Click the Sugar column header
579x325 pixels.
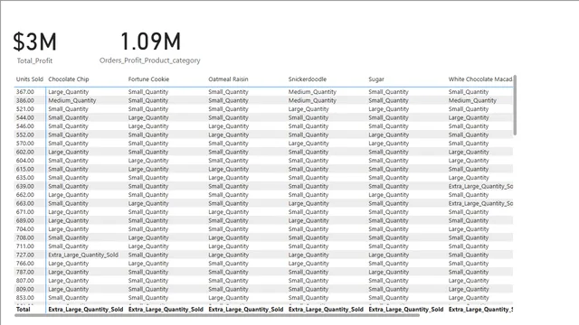click(x=376, y=79)
